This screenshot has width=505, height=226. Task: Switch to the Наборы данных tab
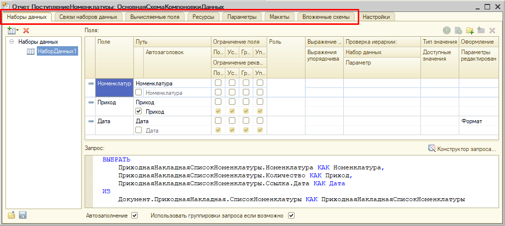[x=27, y=17]
